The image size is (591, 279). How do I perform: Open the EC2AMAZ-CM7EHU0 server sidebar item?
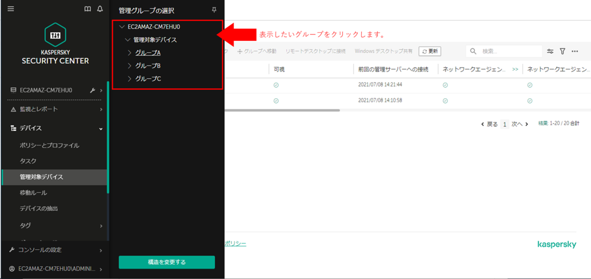pyautogui.click(x=46, y=90)
